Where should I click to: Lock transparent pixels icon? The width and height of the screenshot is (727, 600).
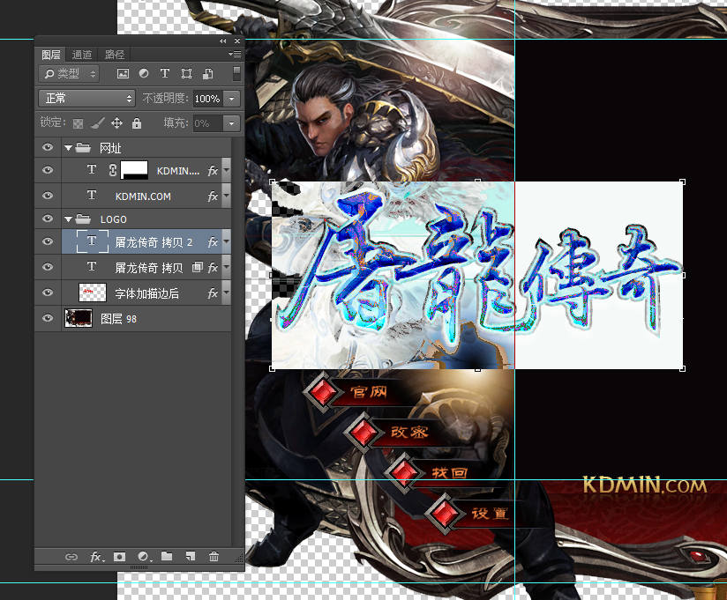pos(79,123)
